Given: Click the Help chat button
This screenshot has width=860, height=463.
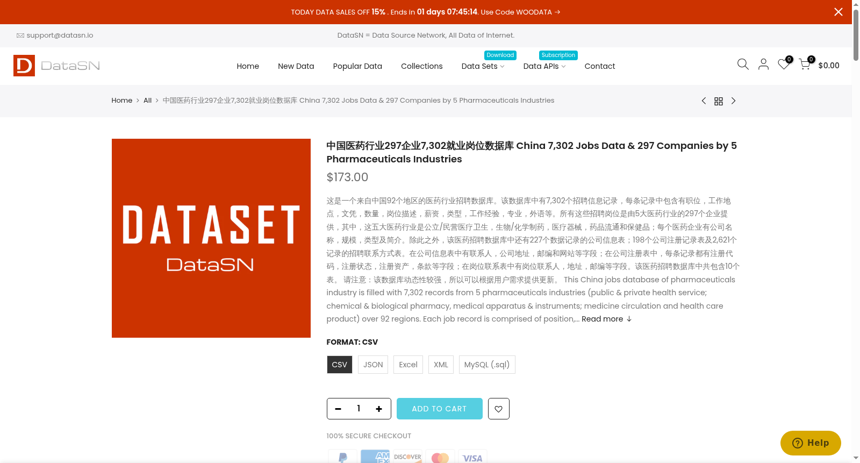Looking at the screenshot, I should click(811, 443).
